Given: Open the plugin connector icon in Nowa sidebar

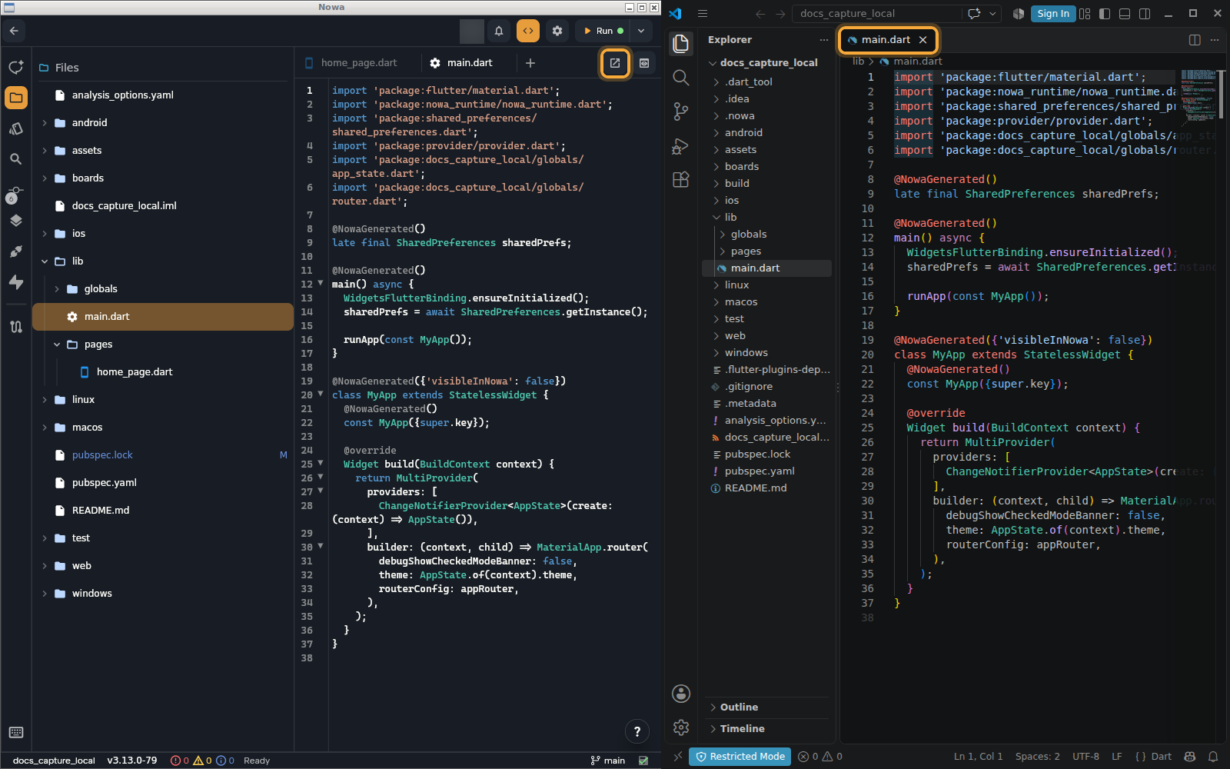Looking at the screenshot, I should point(16,251).
